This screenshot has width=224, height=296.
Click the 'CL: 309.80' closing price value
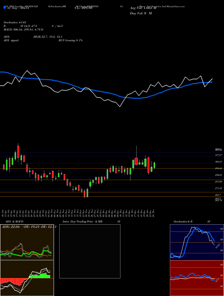(x=83, y=8)
